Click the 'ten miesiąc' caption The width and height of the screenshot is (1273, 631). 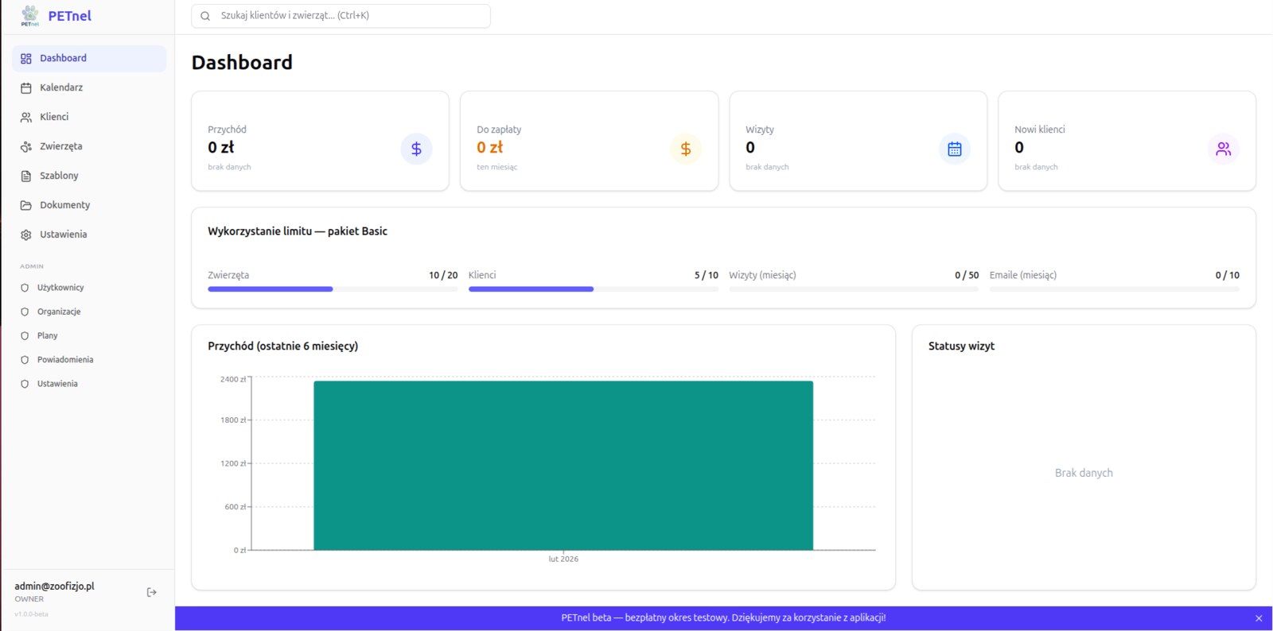497,168
